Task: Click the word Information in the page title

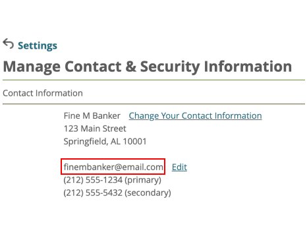Action: click(x=248, y=67)
